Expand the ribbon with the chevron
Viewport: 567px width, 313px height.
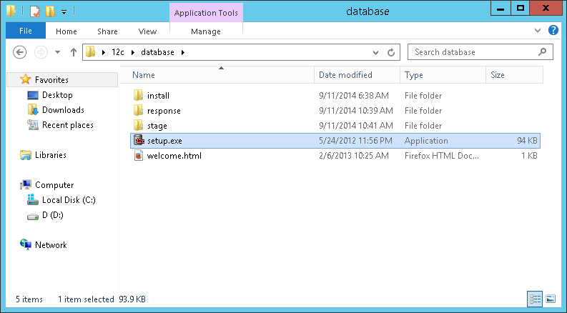pos(538,31)
